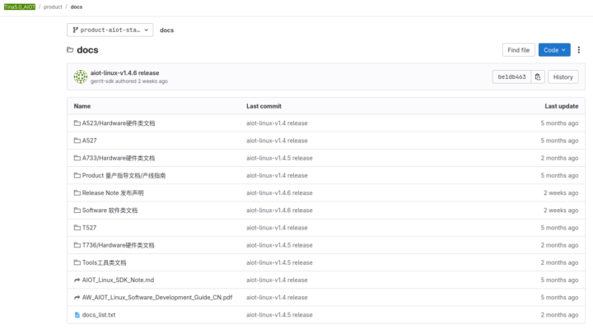Open the A733/Hardware硬件类文档 folder
The width and height of the screenshot is (593, 329).
click(x=118, y=158)
